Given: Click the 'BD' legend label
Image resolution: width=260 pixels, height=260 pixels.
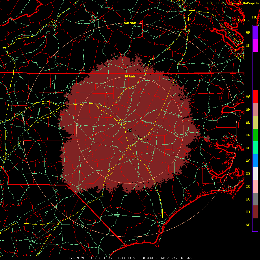Looking at the screenshot, I should (x=248, y=122).
